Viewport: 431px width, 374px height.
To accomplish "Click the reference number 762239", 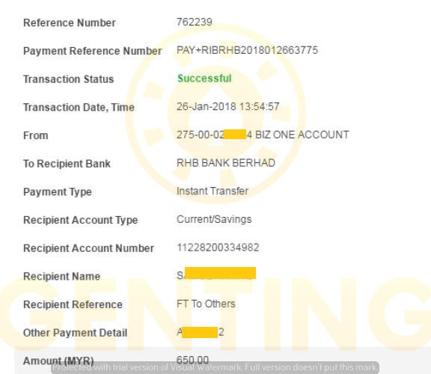I will pos(195,22).
